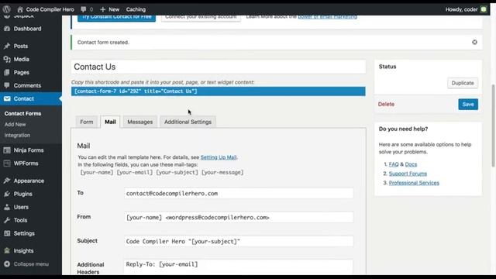
Task: Click the To email field
Action: [239, 193]
